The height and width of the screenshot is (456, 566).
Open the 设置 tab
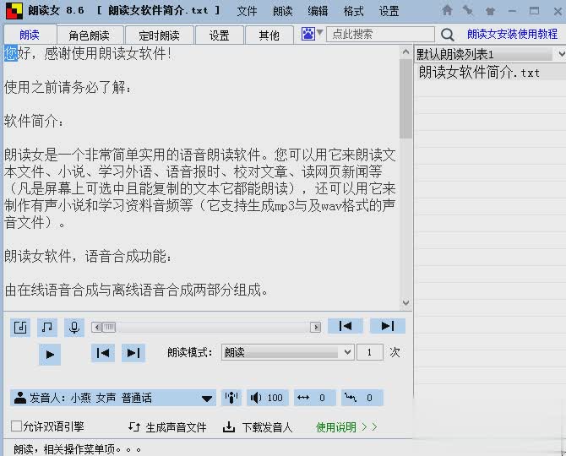click(219, 35)
